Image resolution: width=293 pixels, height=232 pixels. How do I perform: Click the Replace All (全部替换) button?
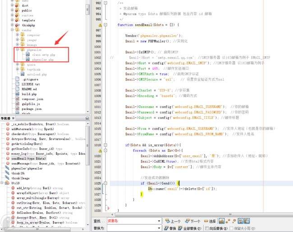189,228
